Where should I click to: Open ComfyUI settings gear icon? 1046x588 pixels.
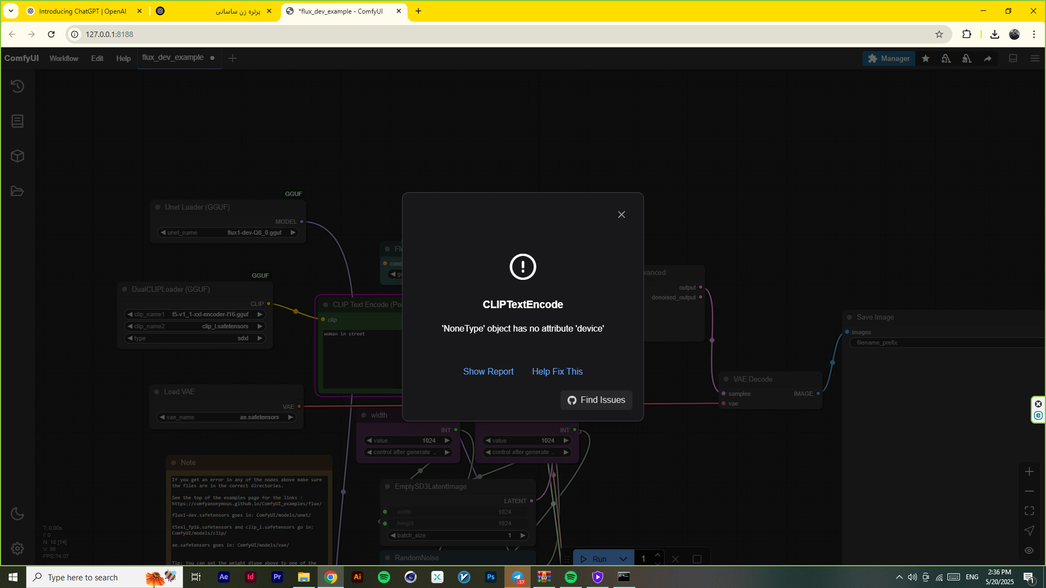17,548
